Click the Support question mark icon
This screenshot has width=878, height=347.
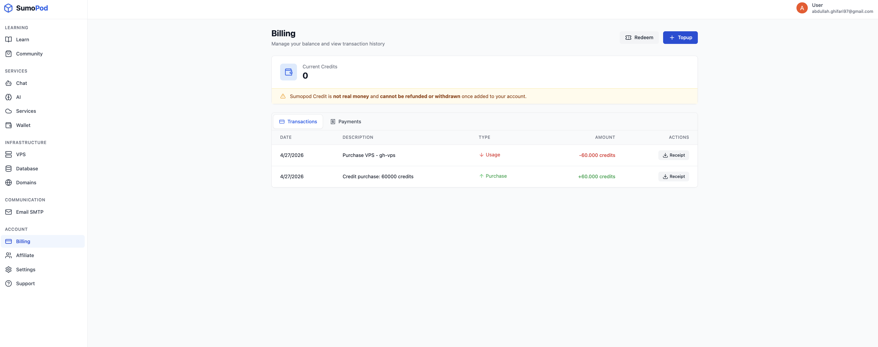click(8, 283)
